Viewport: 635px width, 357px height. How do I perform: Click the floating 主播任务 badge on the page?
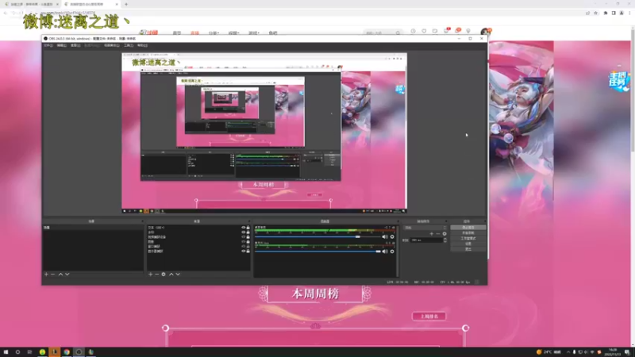[619, 82]
